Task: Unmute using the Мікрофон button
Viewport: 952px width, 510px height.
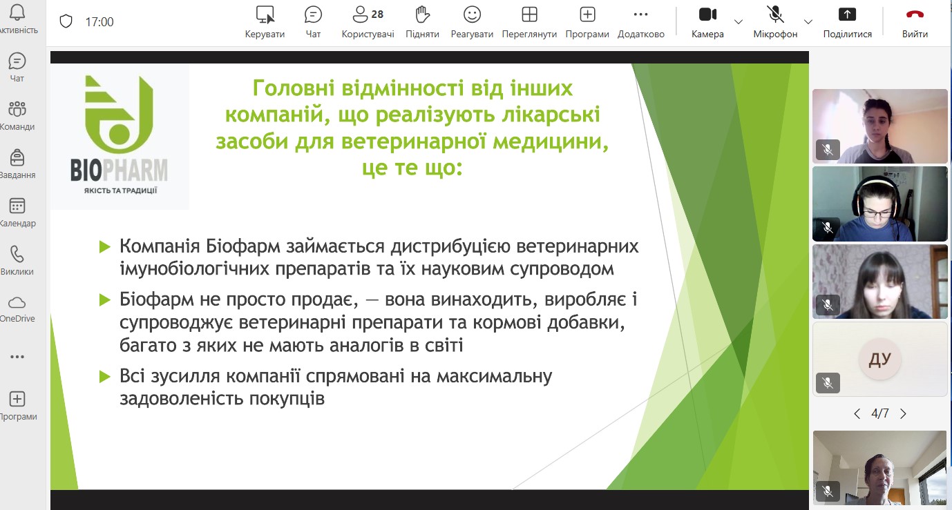Action: [775, 21]
